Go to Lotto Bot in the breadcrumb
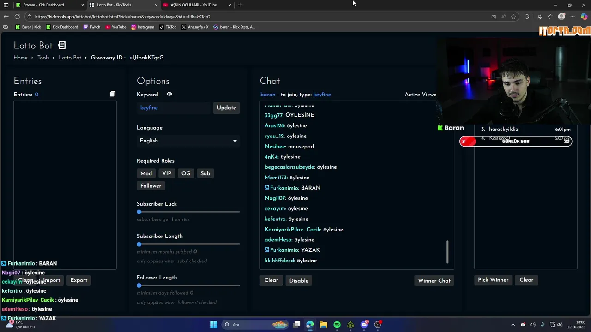The image size is (591, 332). (70, 58)
